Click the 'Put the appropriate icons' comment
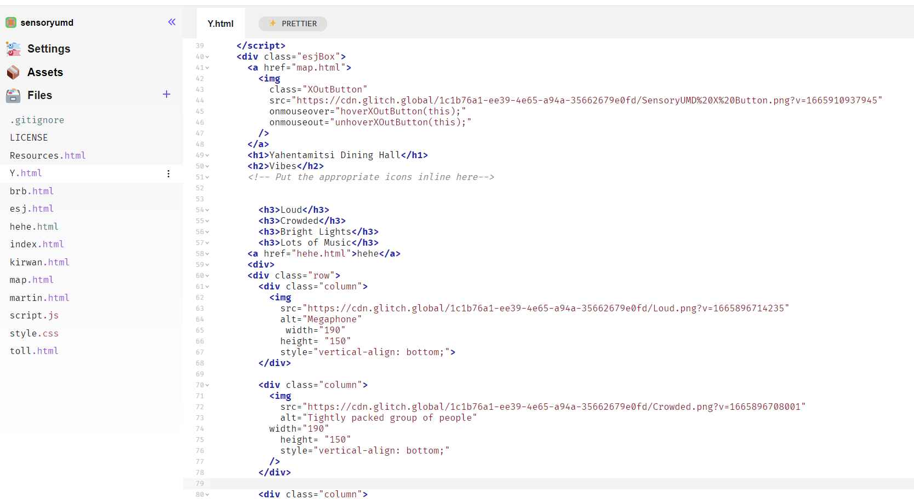 [x=371, y=177]
